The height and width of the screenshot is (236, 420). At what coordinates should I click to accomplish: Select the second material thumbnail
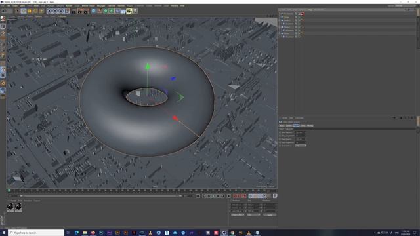pyautogui.click(x=18, y=206)
